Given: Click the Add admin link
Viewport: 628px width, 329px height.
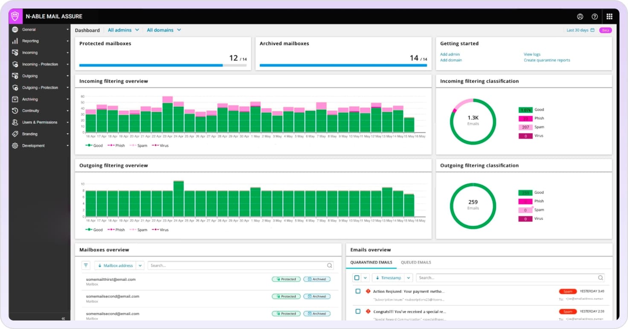Looking at the screenshot, I should tap(450, 55).
